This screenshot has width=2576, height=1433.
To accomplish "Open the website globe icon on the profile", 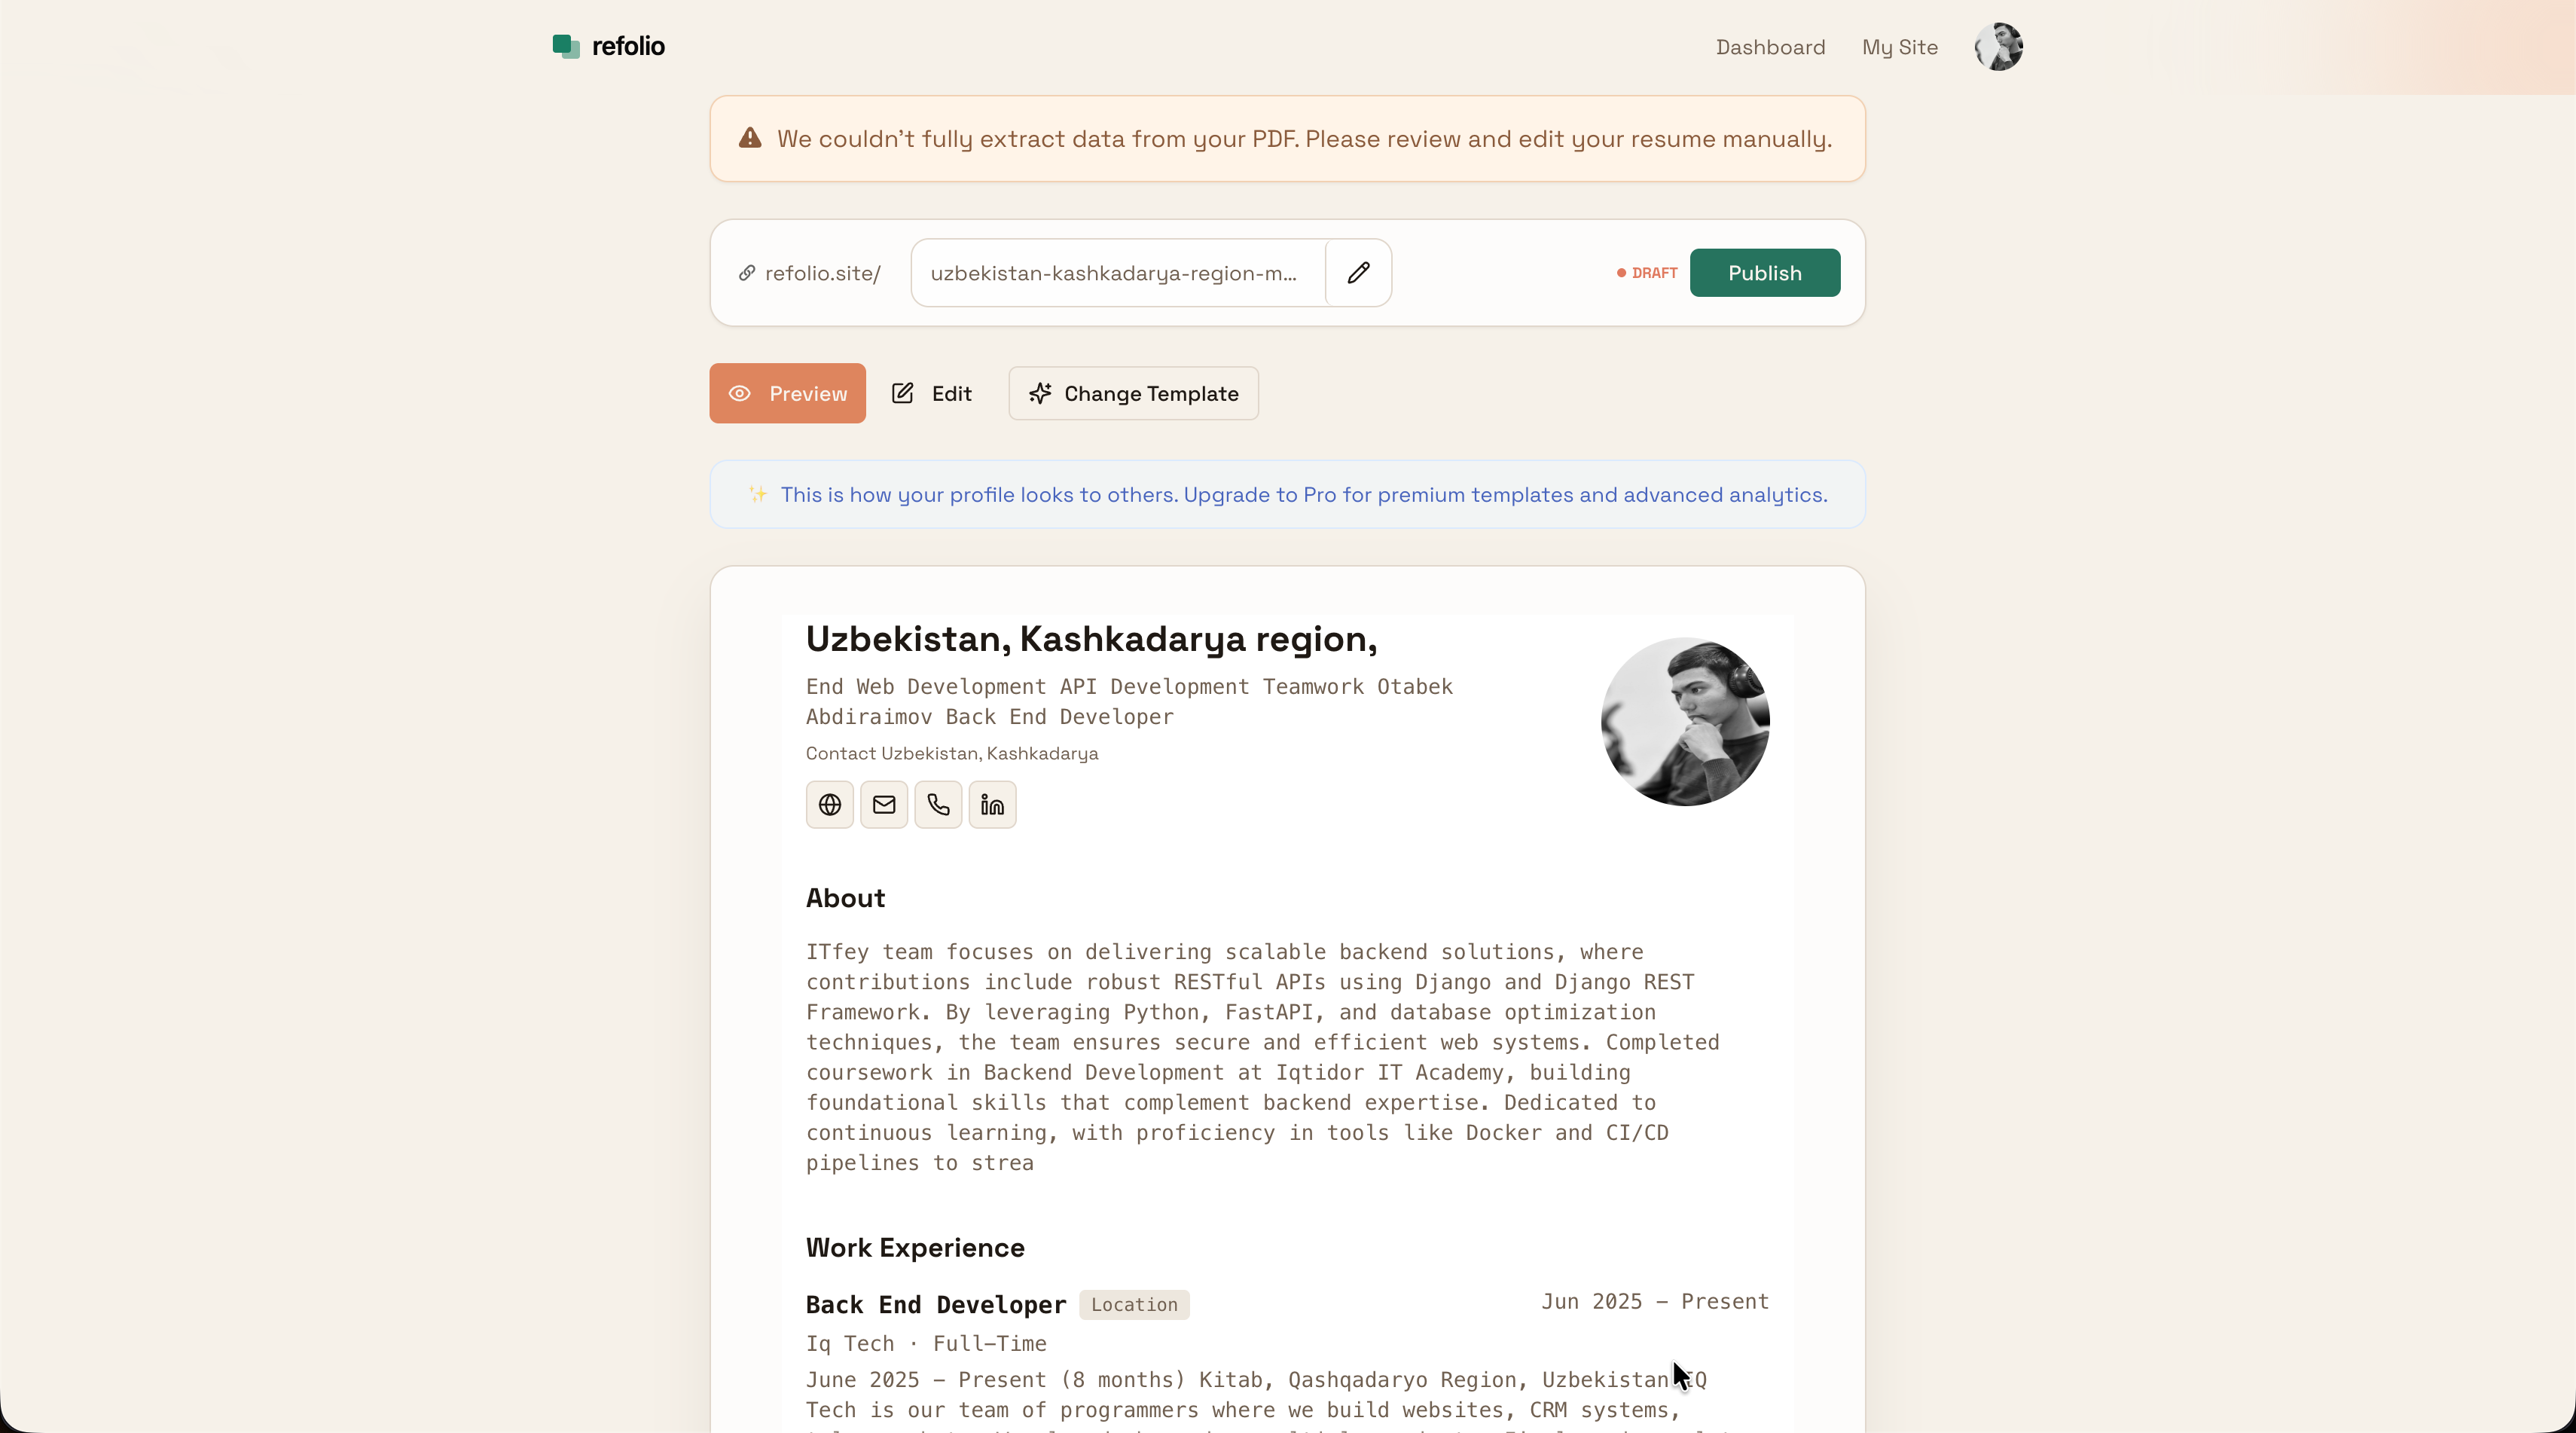I will (829, 803).
